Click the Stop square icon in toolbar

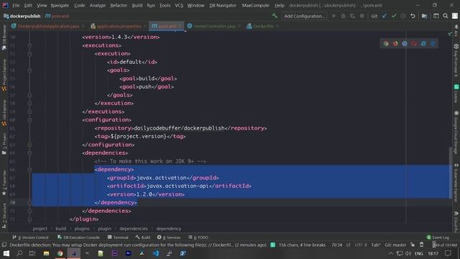pos(362,16)
